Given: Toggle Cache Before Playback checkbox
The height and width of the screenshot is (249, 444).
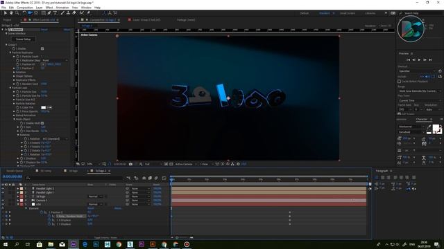Looking at the screenshot, I should [x=400, y=82].
